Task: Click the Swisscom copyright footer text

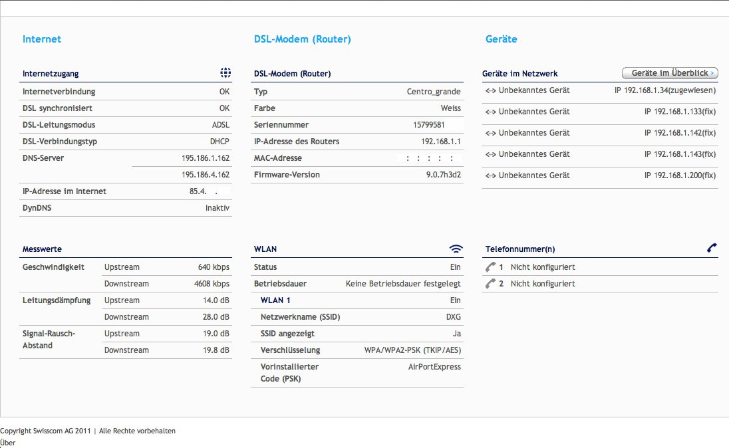Action: pos(88,431)
